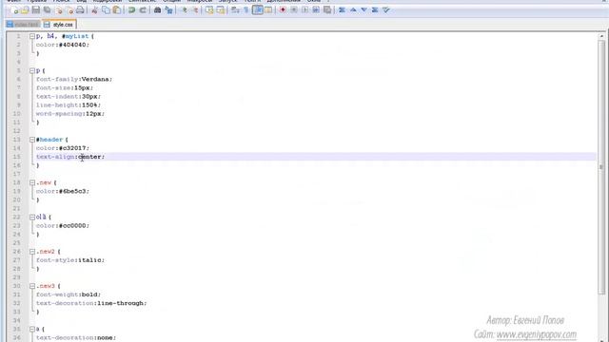The width and height of the screenshot is (609, 342).
Task: Click Run macro multiple times icon
Action: pos(316,10)
